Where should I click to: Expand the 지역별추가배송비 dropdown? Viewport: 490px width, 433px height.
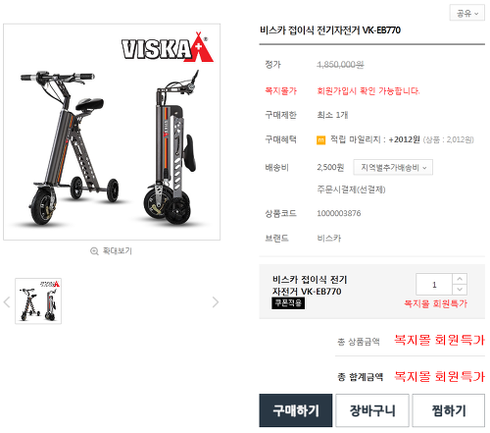[x=393, y=167]
